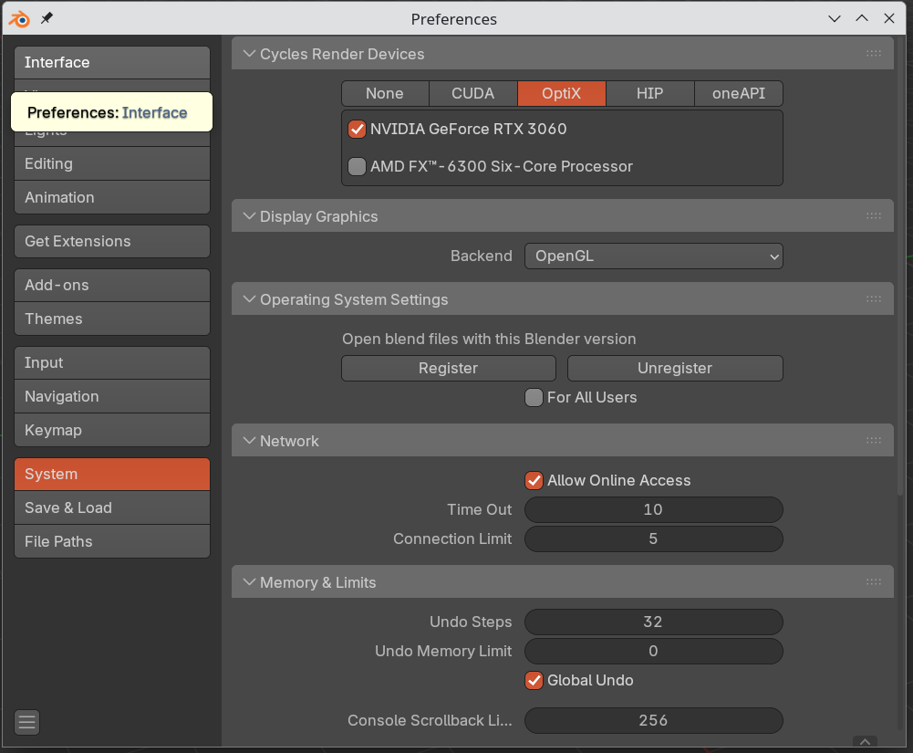913x753 pixels.
Task: Toggle the For All Users checkbox
Action: coord(534,397)
